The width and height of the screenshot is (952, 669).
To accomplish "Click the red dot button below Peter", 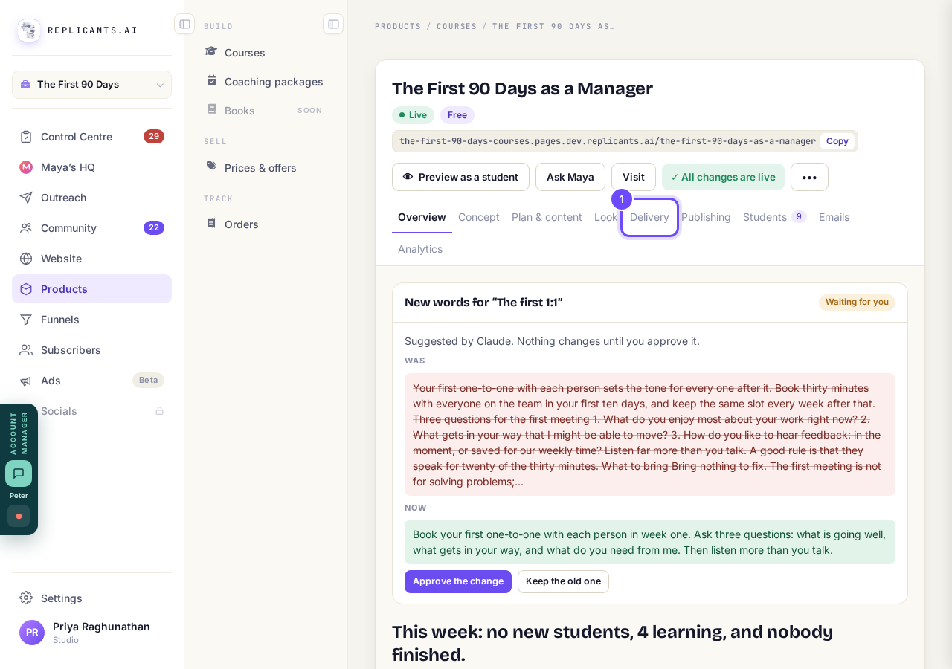I will (x=19, y=516).
